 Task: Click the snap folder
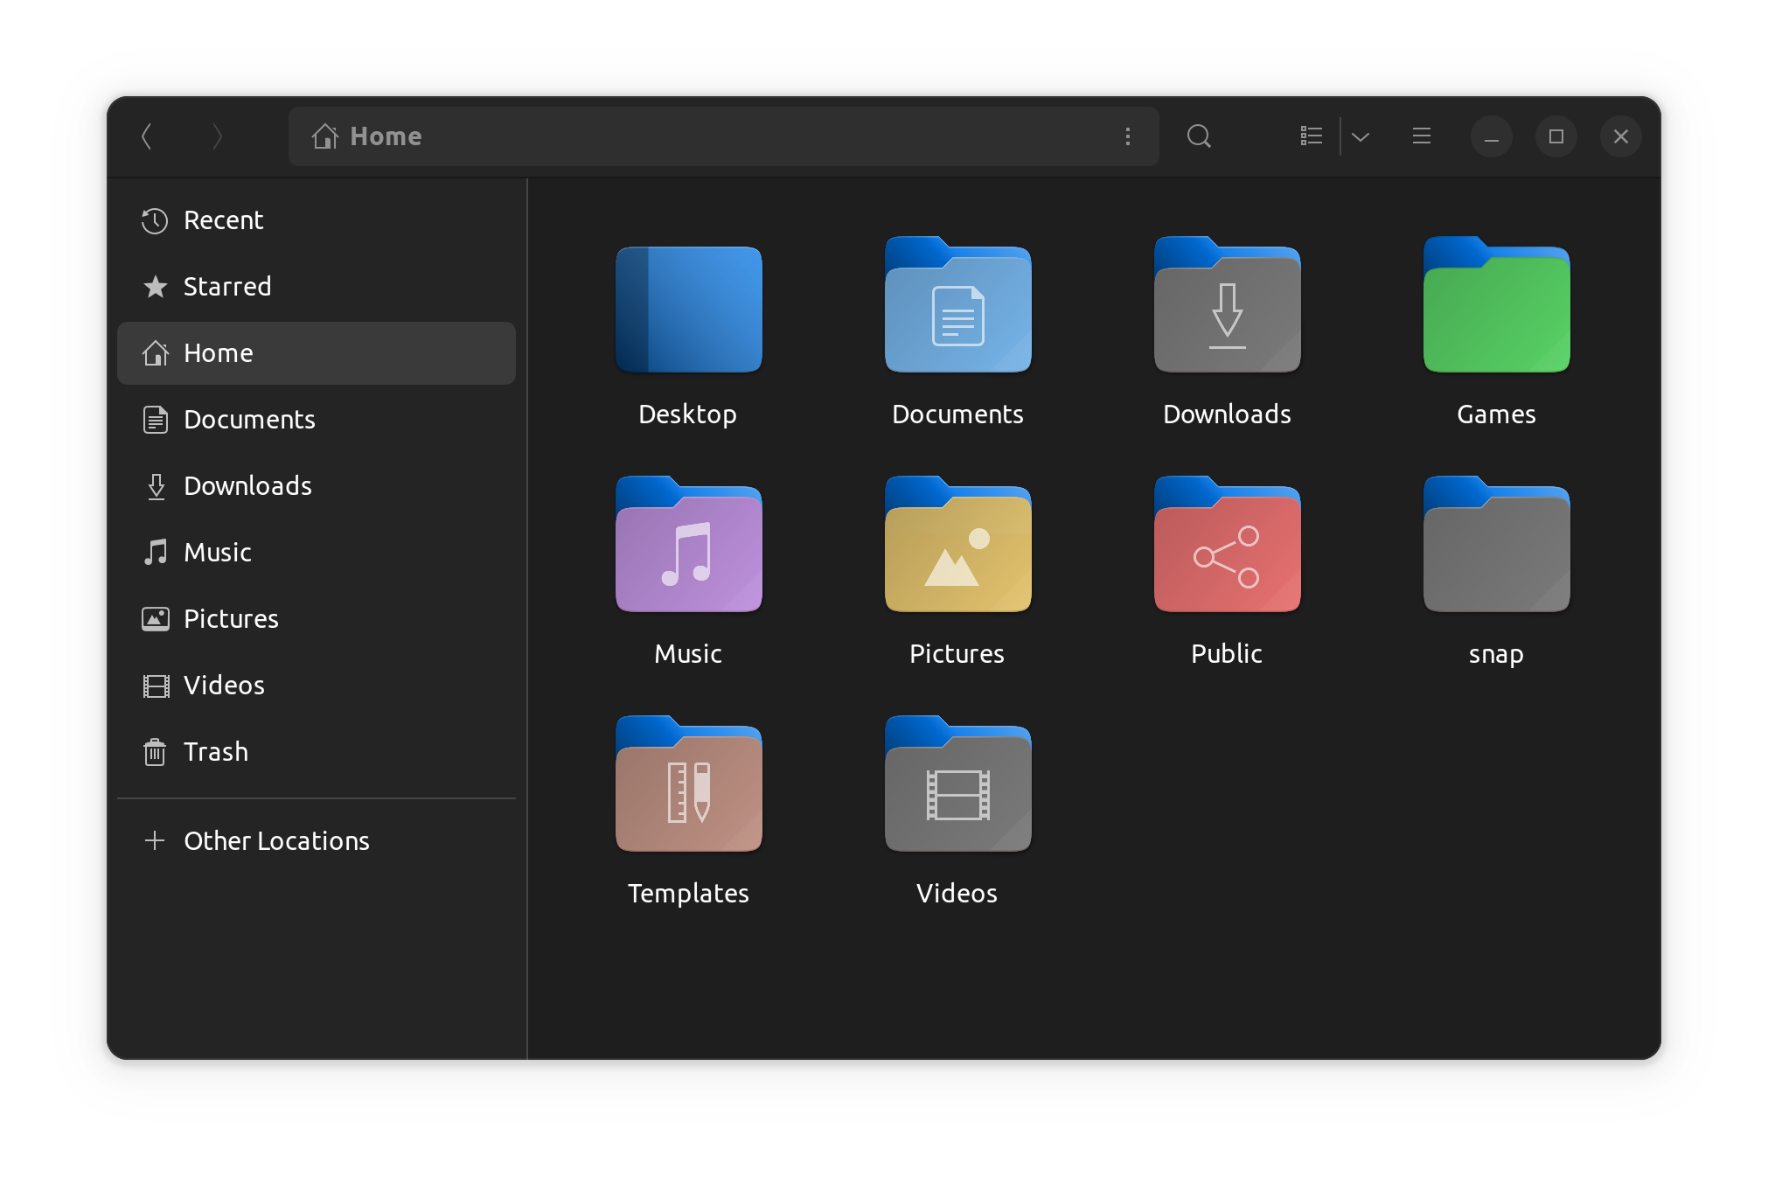click(1496, 546)
